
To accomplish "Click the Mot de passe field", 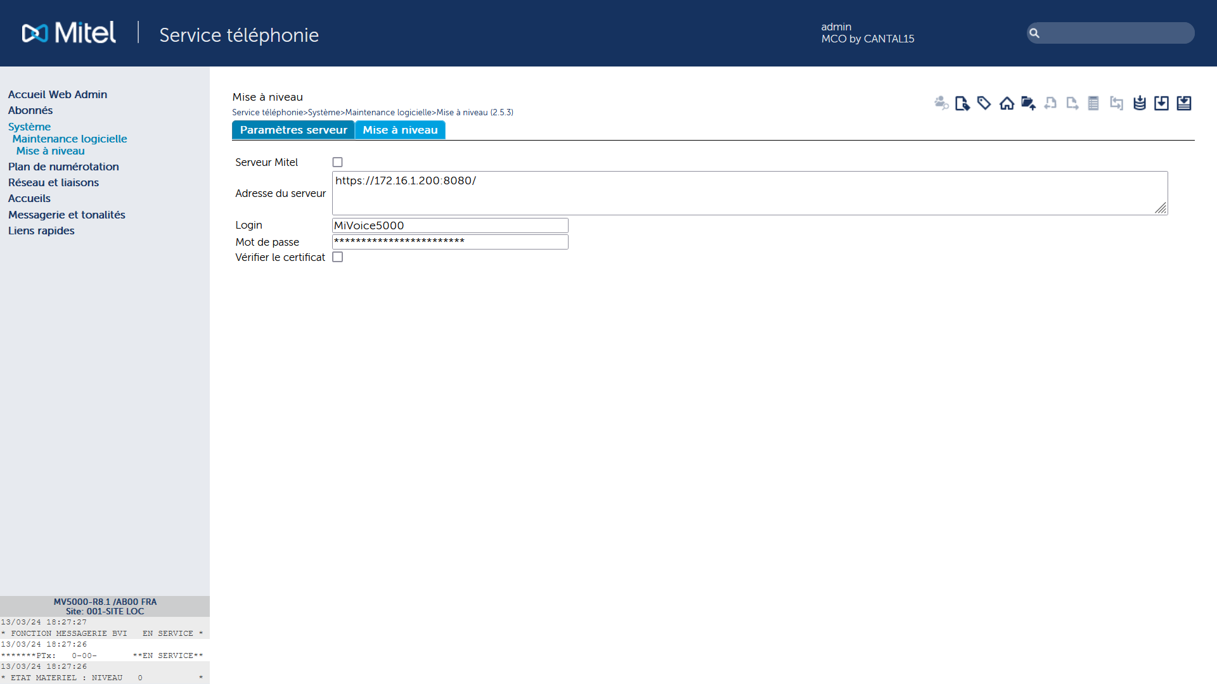I will tap(450, 242).
